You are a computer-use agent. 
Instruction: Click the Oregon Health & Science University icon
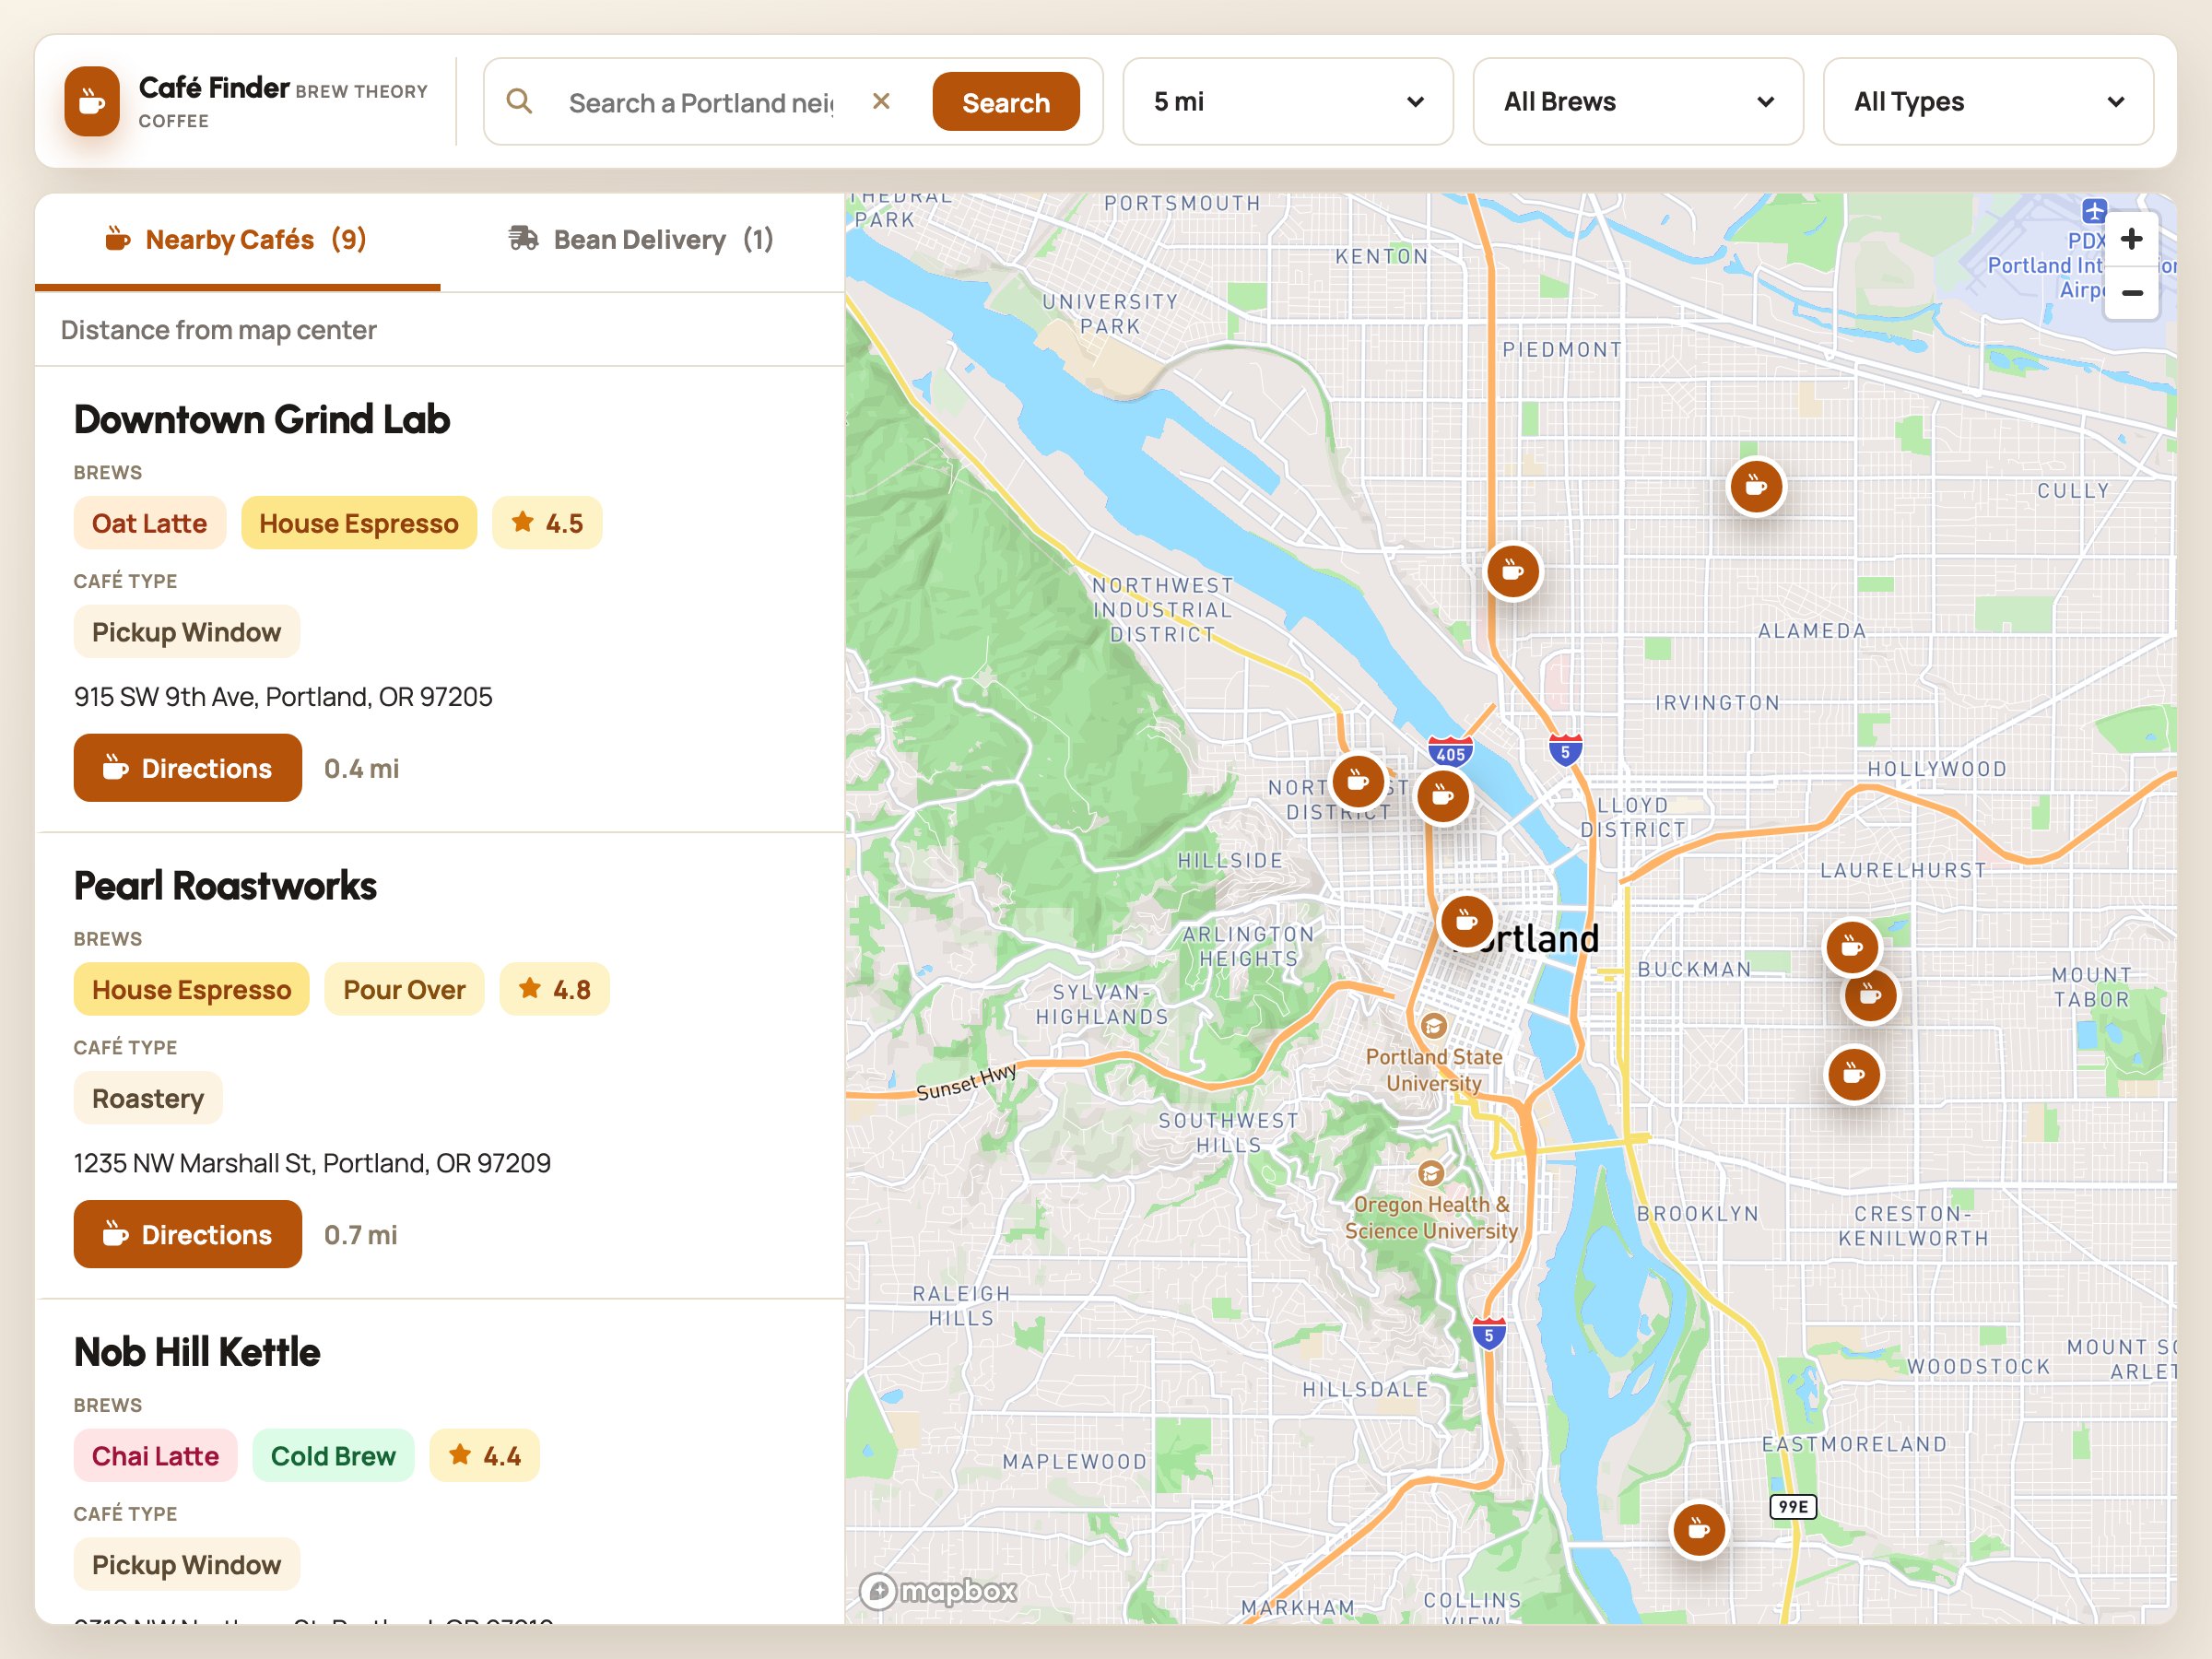pyautogui.click(x=1431, y=1173)
